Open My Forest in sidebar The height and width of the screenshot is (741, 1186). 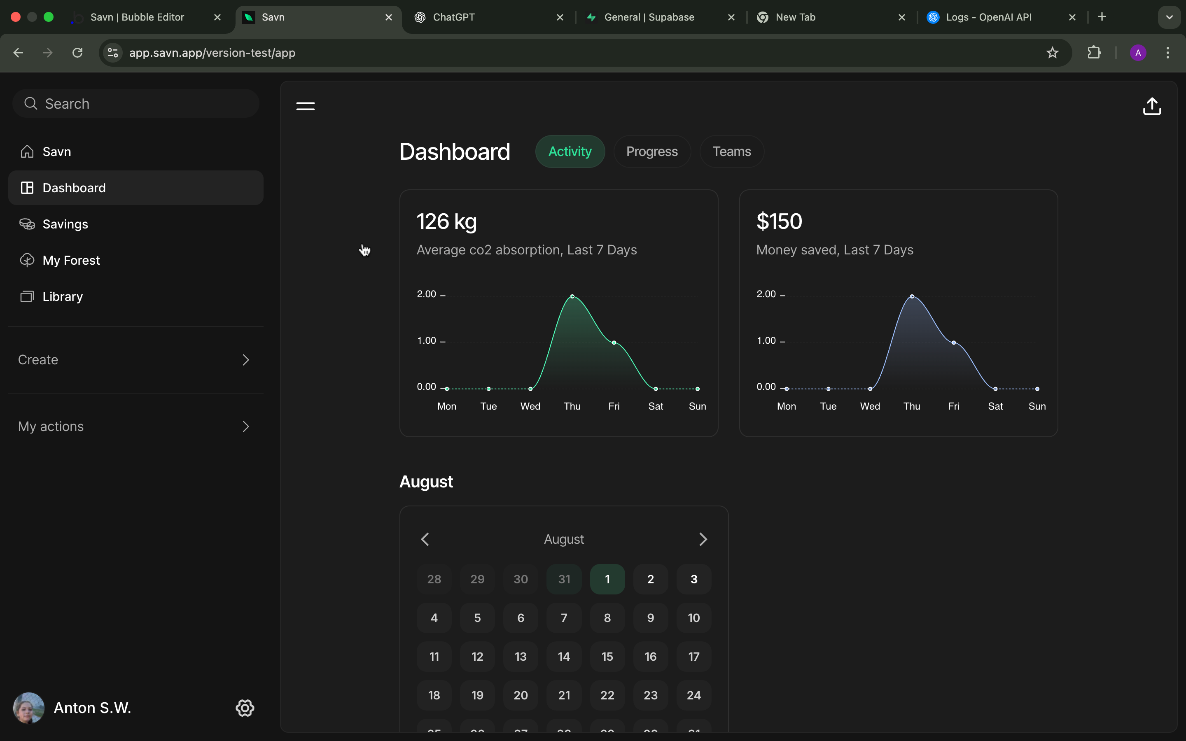pyautogui.click(x=136, y=260)
